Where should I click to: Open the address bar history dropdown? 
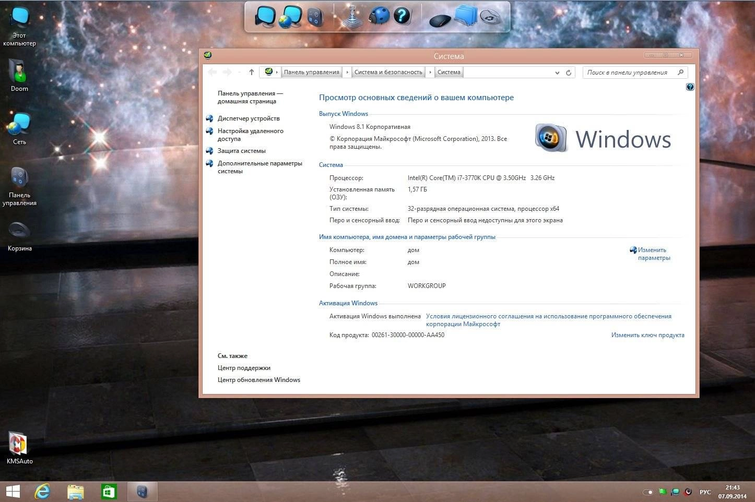coord(557,73)
